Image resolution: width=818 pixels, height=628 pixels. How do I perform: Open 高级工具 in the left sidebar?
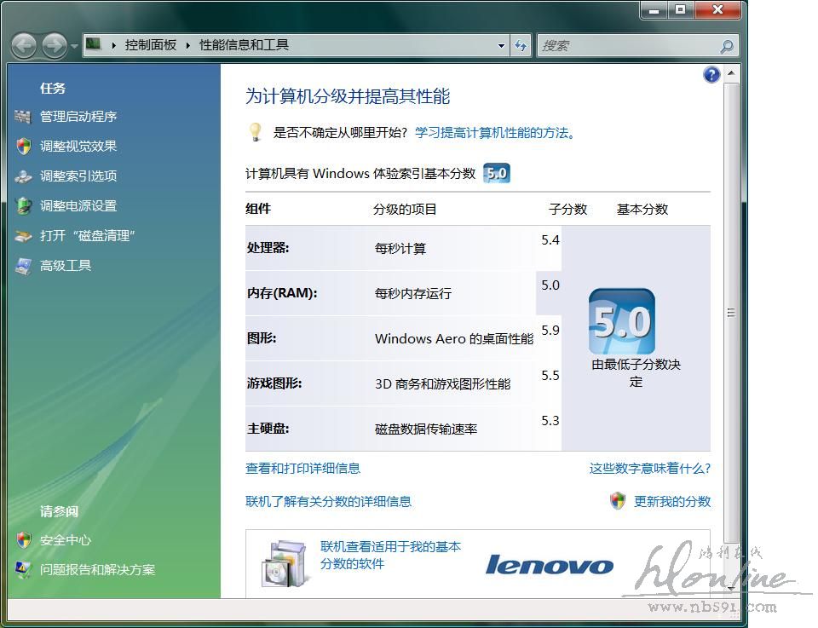click(66, 266)
